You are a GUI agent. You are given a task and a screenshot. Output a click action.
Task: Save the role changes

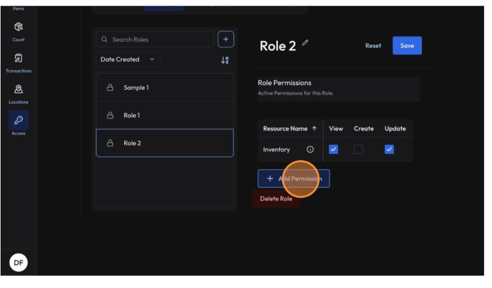click(407, 46)
